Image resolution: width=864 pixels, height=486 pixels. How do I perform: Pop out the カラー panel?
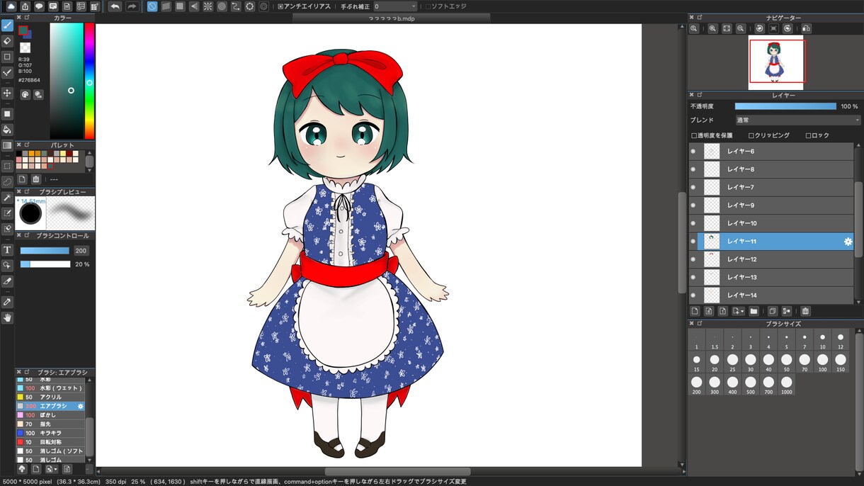coord(26,18)
